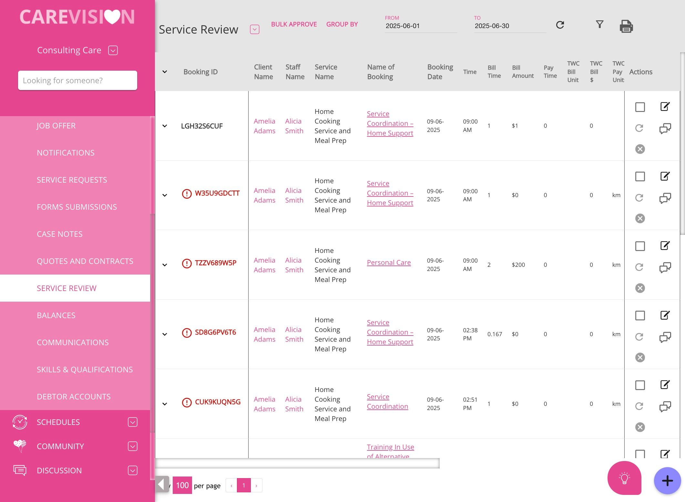Click the 'Looking for someone?' search field
Screen dimensions: 685x502
pyautogui.click(x=77, y=80)
